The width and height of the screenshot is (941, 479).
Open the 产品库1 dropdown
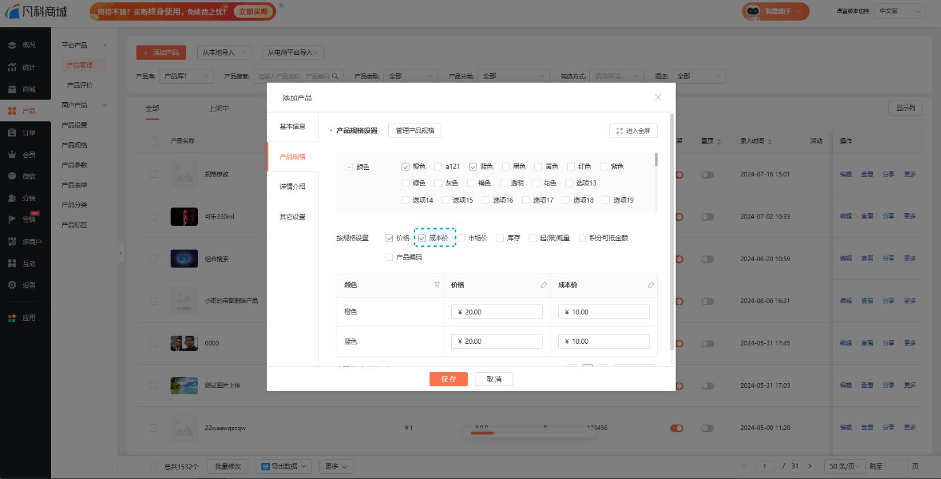(x=186, y=76)
